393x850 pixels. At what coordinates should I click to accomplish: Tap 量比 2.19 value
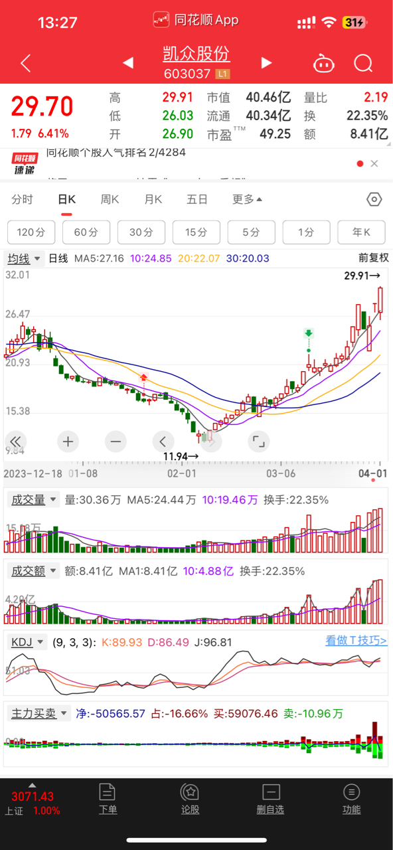(x=375, y=98)
